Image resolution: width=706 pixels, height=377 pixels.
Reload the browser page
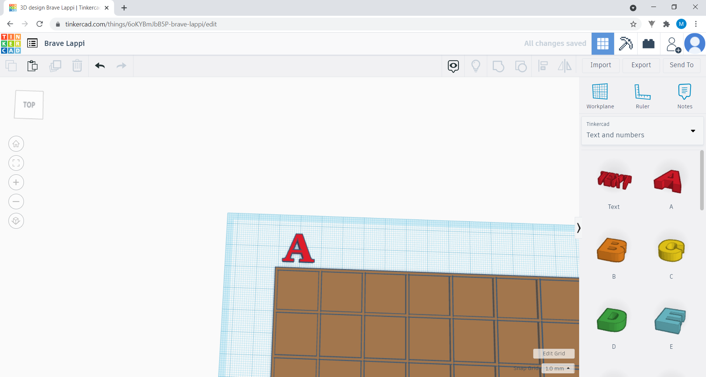coord(40,24)
